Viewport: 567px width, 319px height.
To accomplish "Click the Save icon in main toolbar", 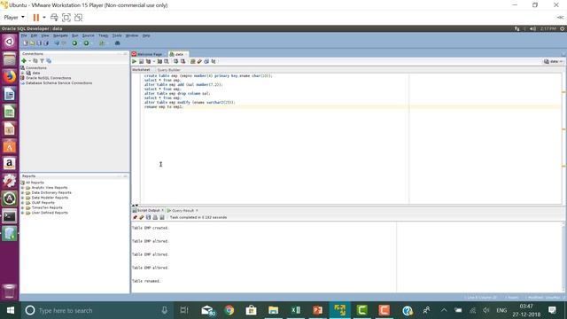I will 39,43.
